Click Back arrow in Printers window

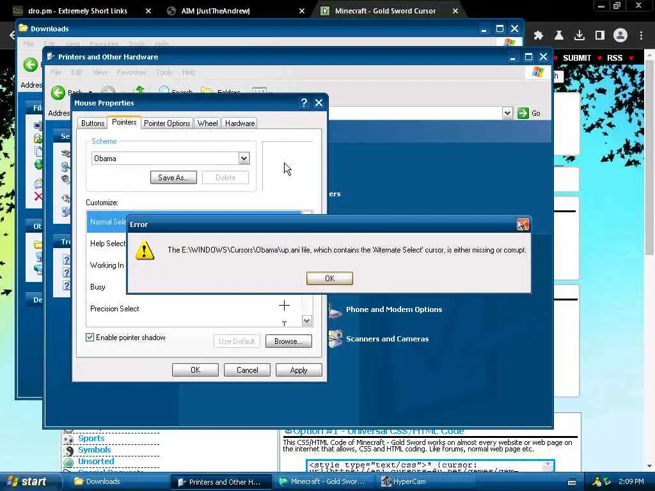(58, 92)
